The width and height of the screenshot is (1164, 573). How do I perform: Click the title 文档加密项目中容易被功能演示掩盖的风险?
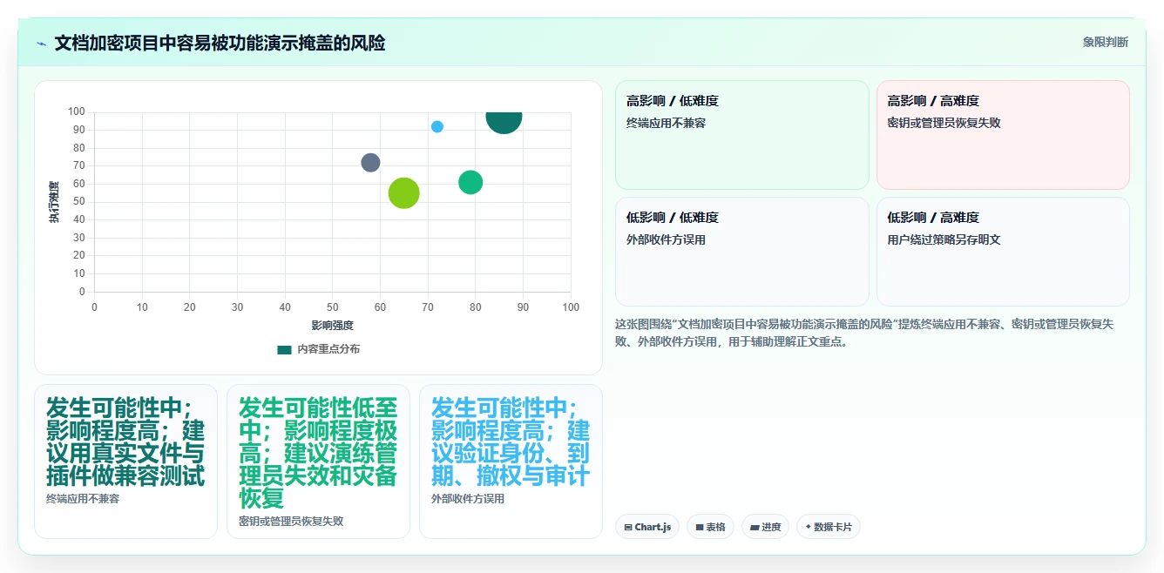(x=220, y=43)
